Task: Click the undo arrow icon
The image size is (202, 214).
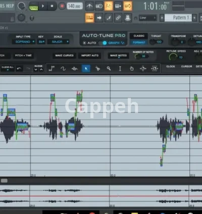Action: coord(19,69)
